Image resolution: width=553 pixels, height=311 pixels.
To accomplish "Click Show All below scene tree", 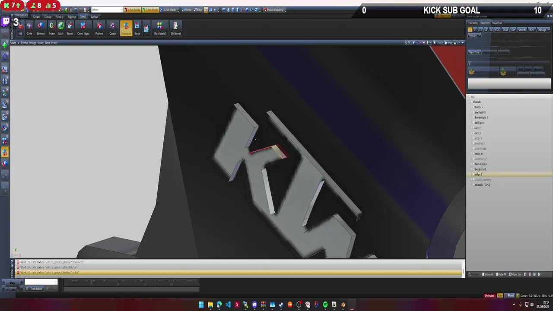I will 488,274.
